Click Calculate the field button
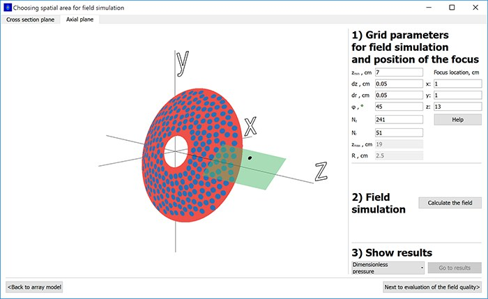 [x=450, y=203]
